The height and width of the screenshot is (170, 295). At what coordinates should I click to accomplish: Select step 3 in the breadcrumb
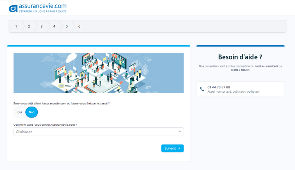point(41,26)
